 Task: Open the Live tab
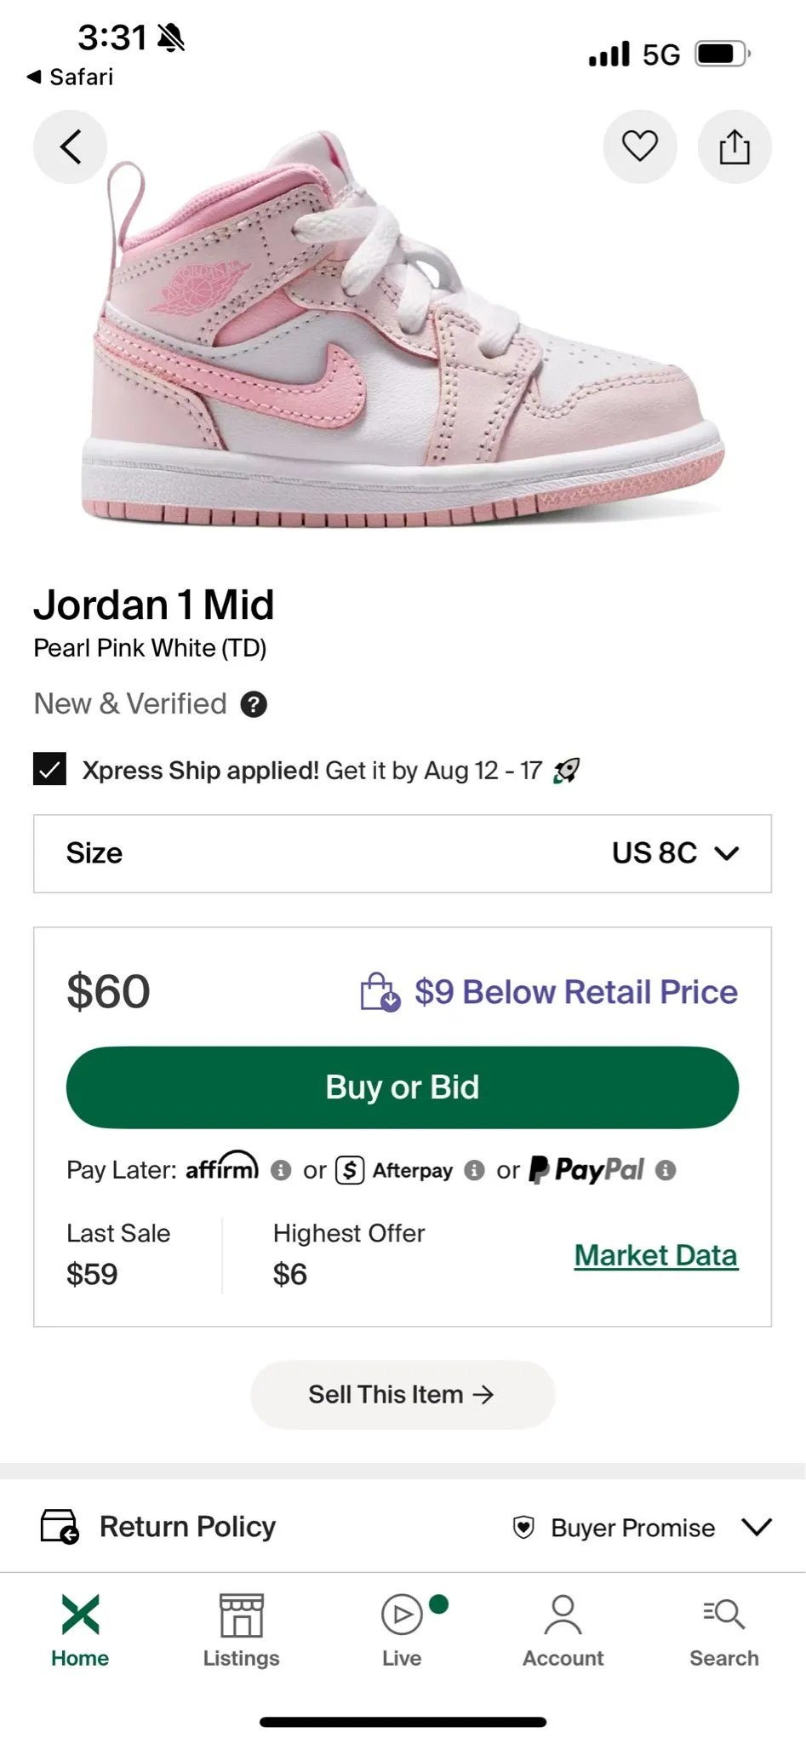(403, 1630)
